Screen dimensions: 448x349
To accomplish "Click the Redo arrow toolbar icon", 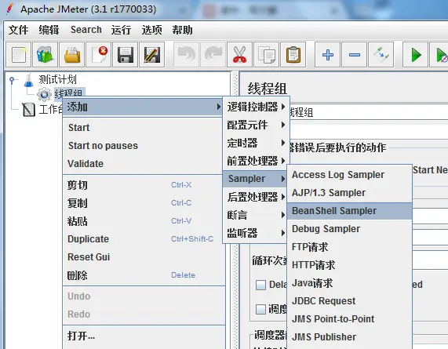I will pos(213,55).
